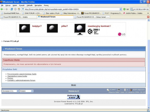This screenshot has width=150, height=112.
Task: Click the moon image labeled księżyc
Action: coord(25,28)
